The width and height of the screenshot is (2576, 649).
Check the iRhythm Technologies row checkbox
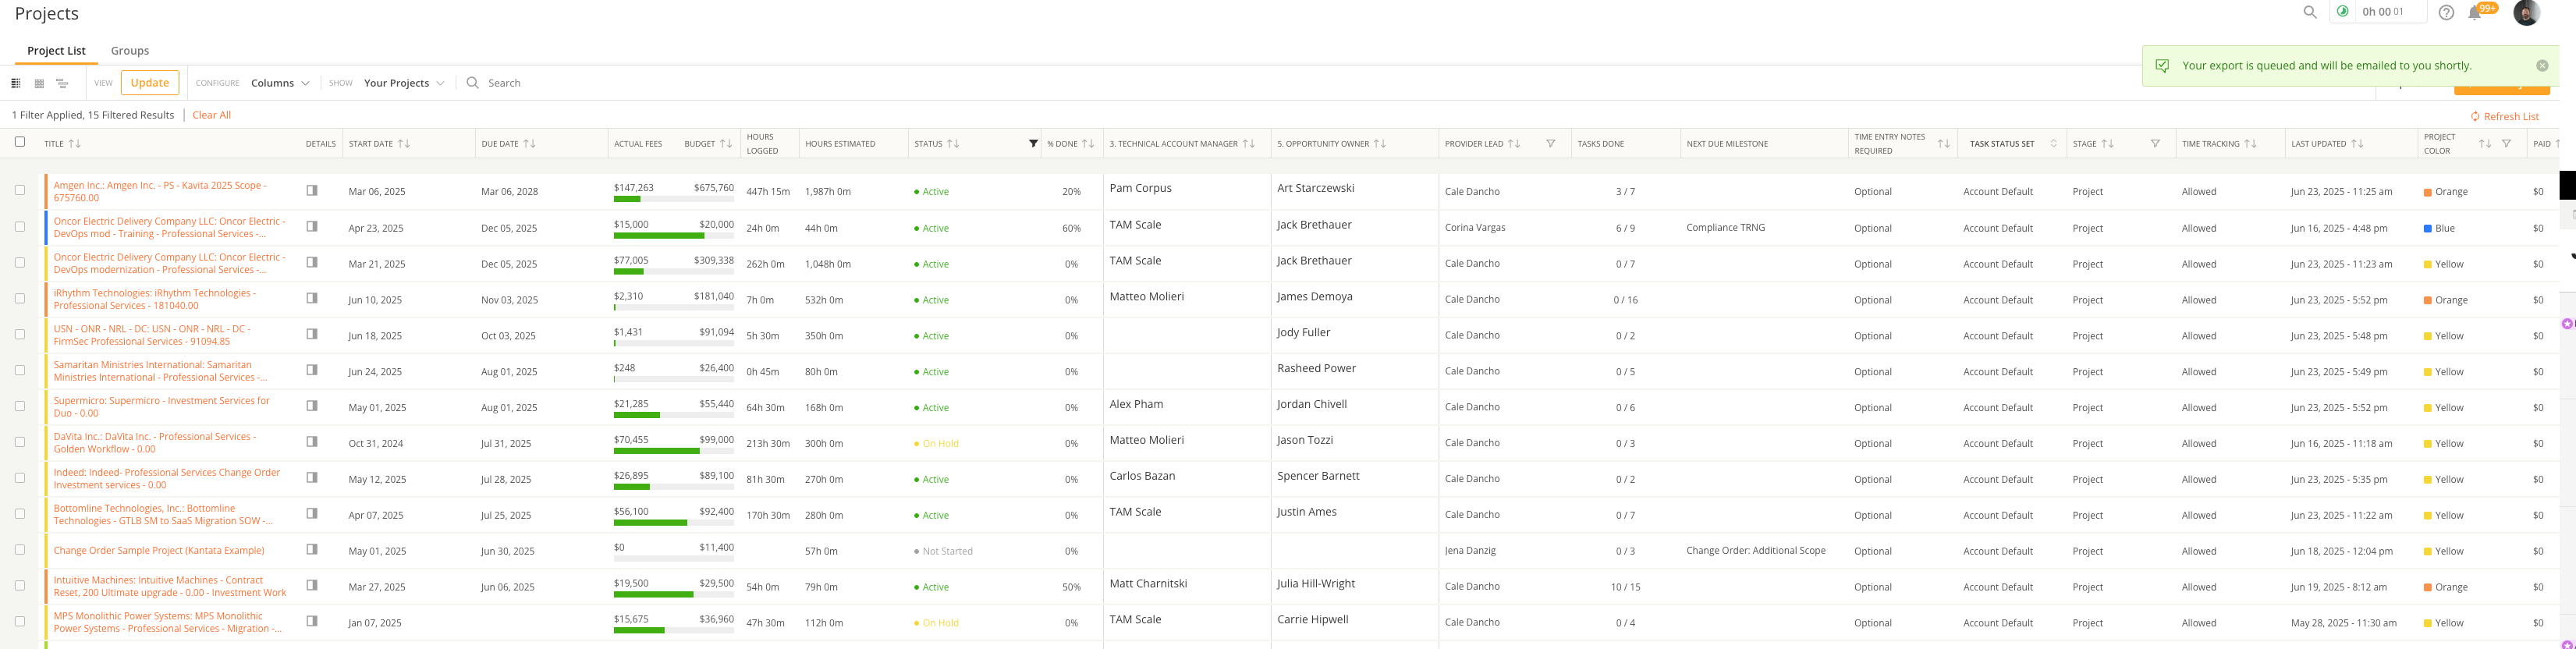(20, 299)
